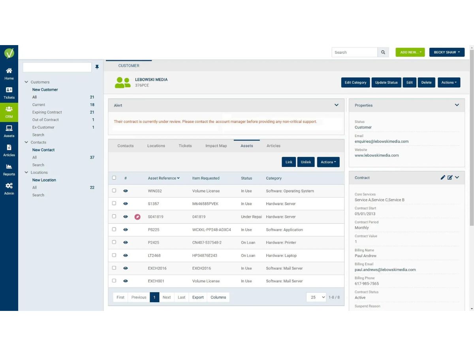The image size is (474, 356).
Task: View asset EXCH2016 via eye icon
Action: [126, 268]
